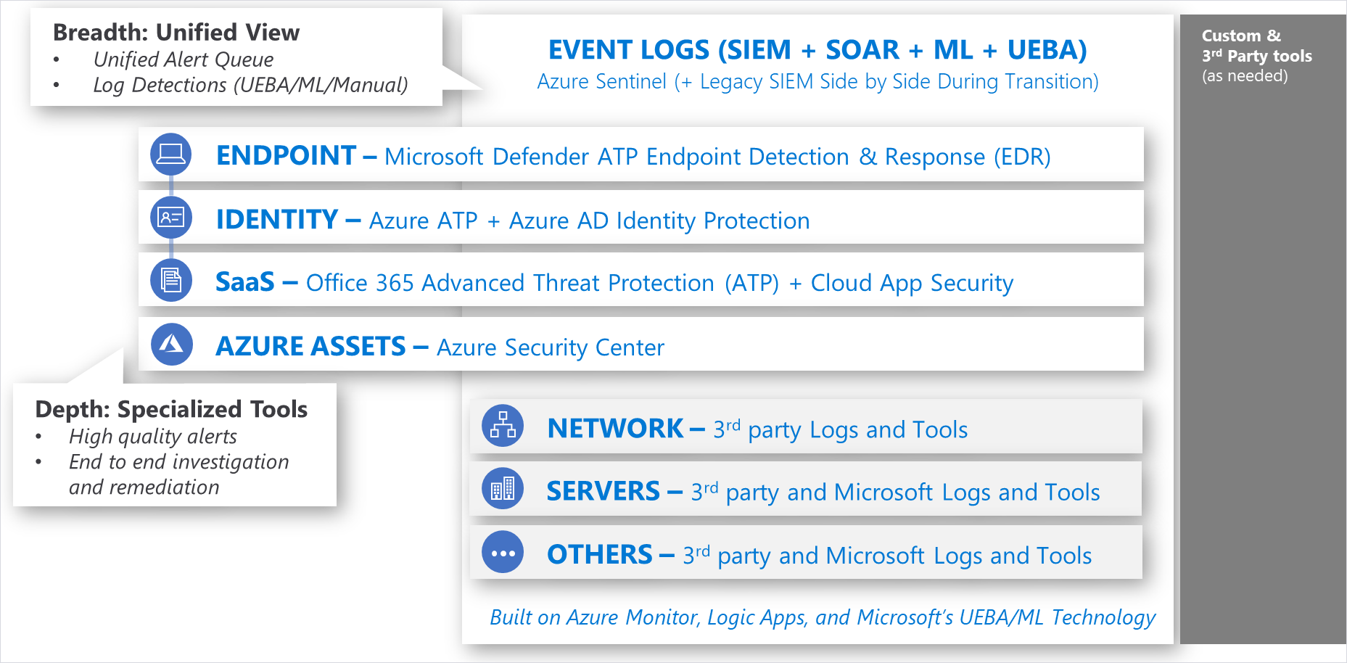The image size is (1347, 663).
Task: Click the Depth: Specialized Tools callout title
Action: tap(171, 409)
